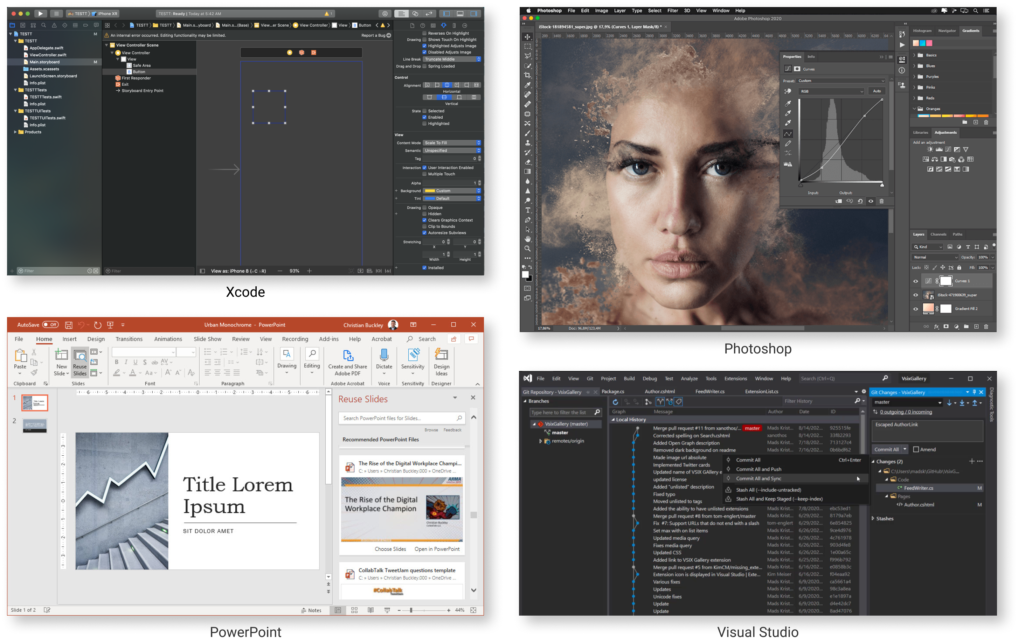Viewport: 1018px width, 638px height.
Task: Open the Transitions ribbon tab
Action: click(129, 339)
